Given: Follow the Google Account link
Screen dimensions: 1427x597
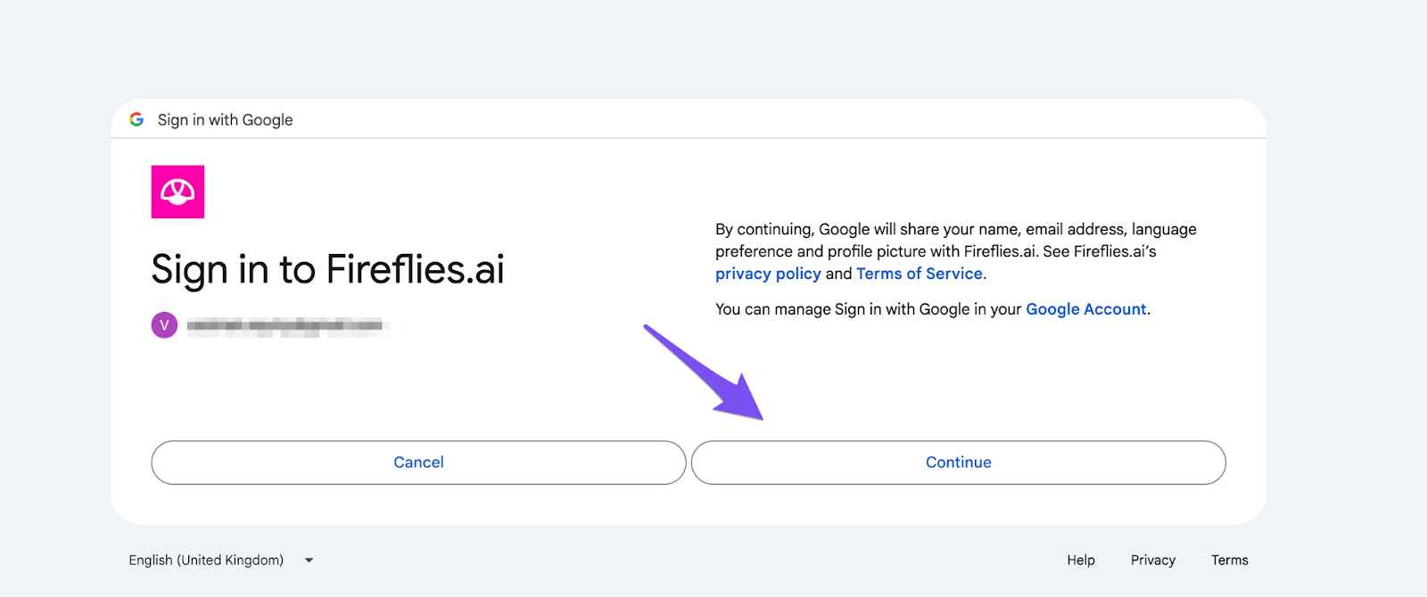Looking at the screenshot, I should [x=1085, y=309].
